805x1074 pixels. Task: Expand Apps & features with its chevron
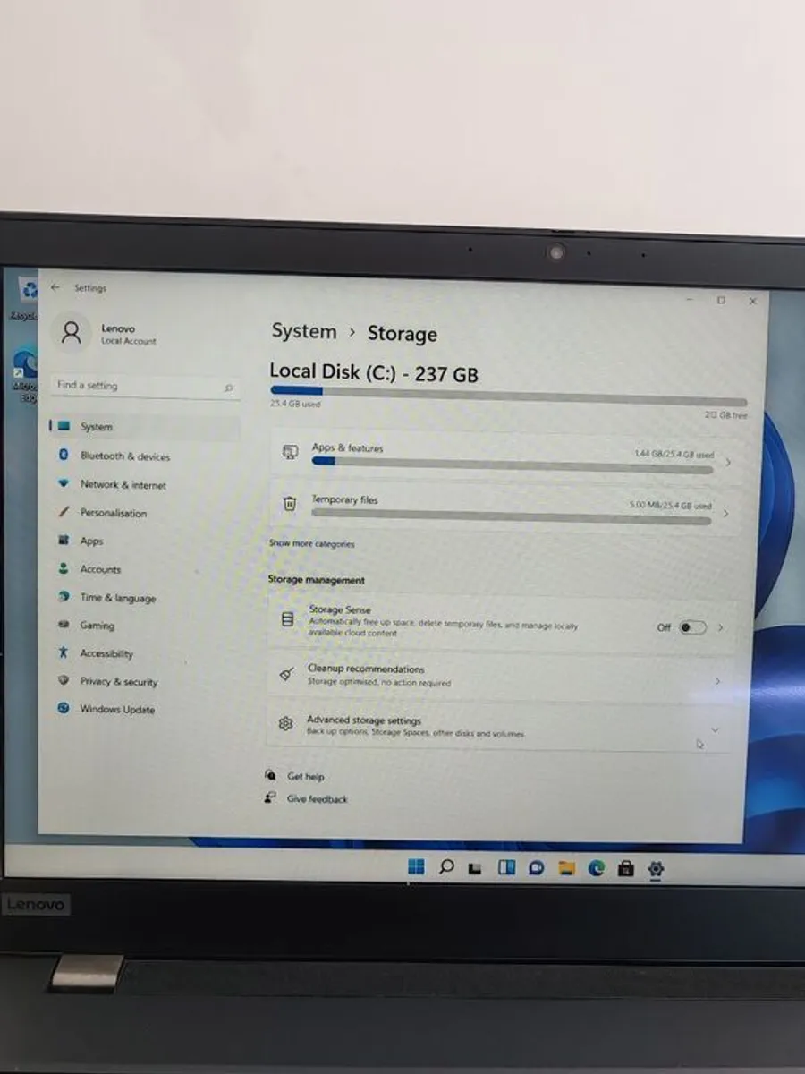tap(727, 462)
